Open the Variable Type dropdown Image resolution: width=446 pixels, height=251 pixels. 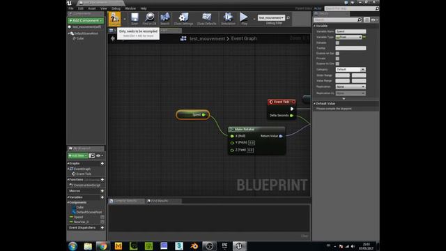[348, 37]
